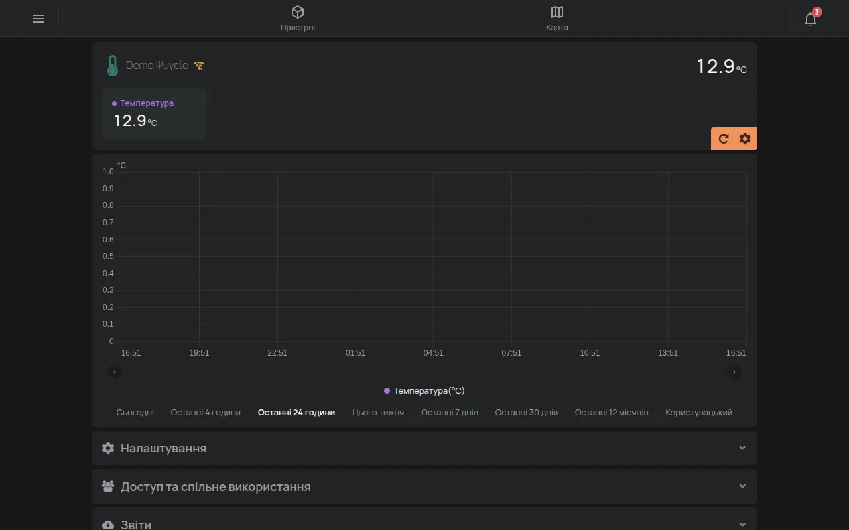Select the Останні 4 години range
This screenshot has width=849, height=530.
(206, 412)
